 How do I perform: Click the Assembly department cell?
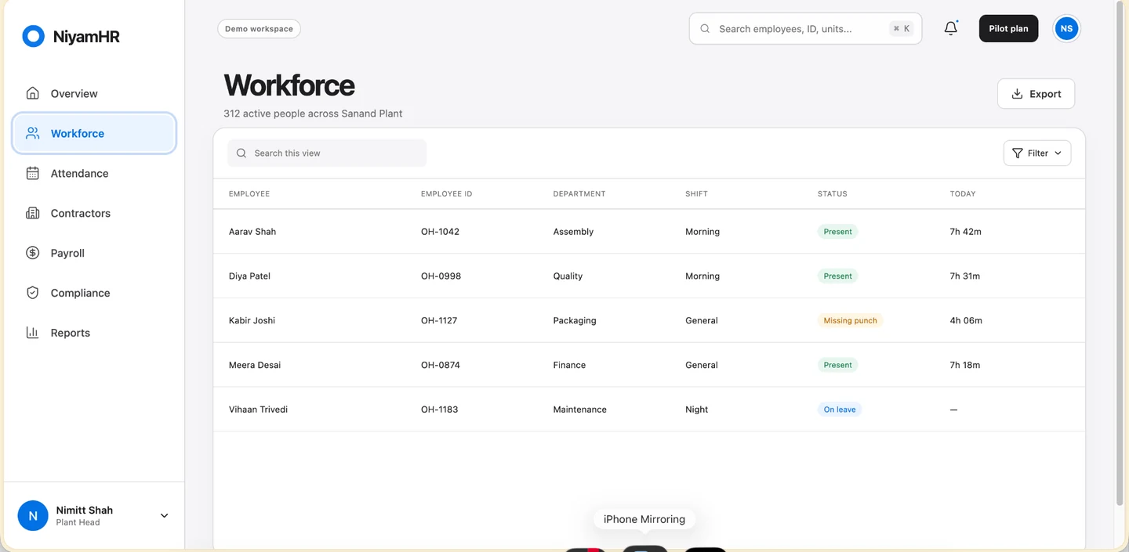[573, 232]
